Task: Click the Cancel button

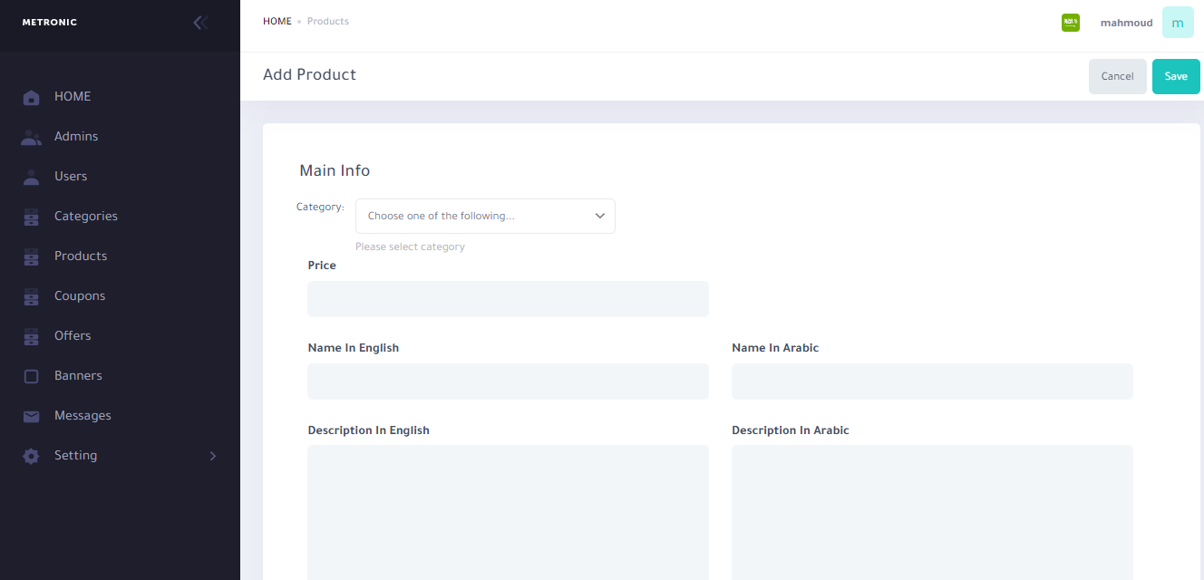Action: click(x=1118, y=77)
